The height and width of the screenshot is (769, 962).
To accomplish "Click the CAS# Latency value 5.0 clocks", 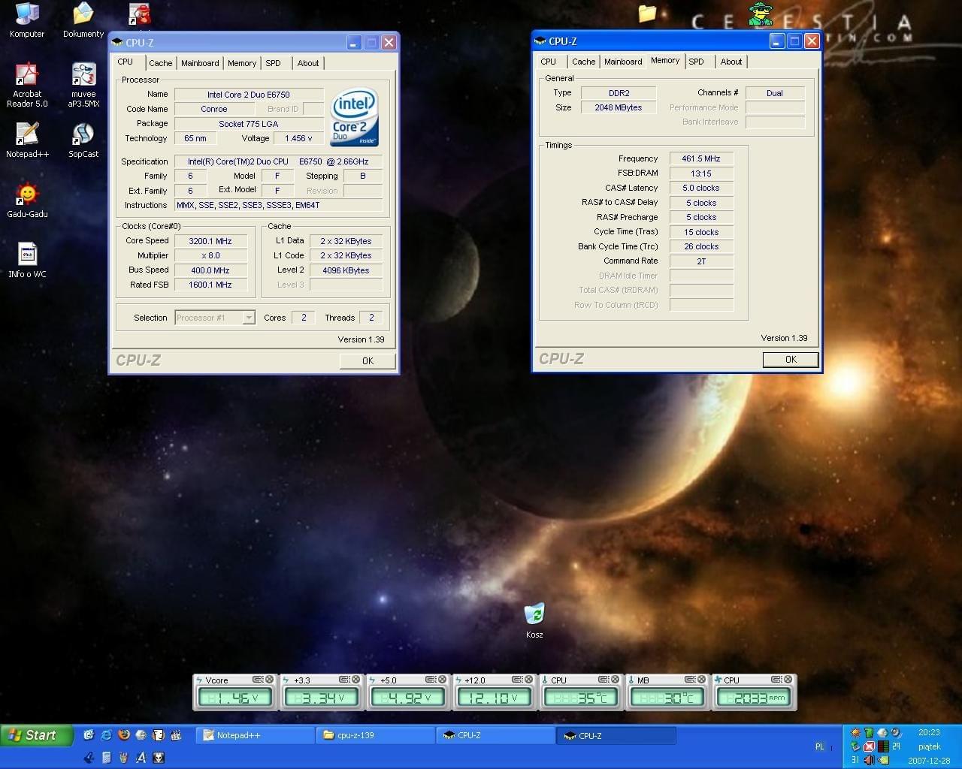I will [701, 188].
